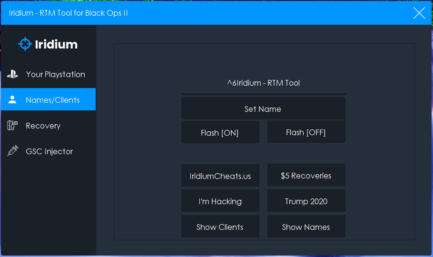This screenshot has height=257, width=433.
Task: Select the Names/Clients label in sidebar
Action: (x=53, y=100)
